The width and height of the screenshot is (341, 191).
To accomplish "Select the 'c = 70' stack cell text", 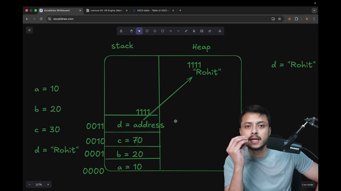I will 130,140.
